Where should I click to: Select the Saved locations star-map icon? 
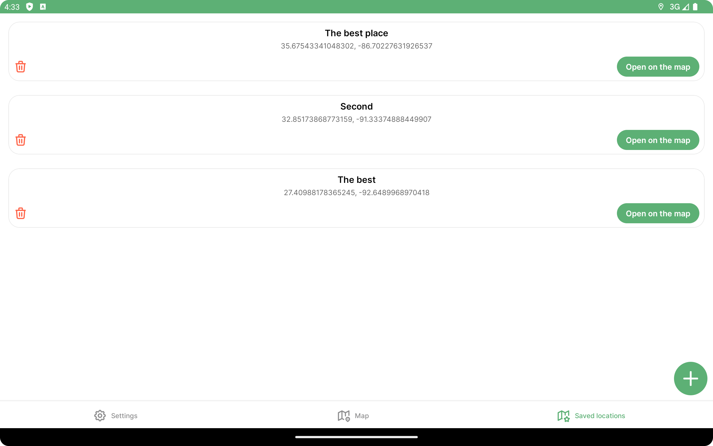563,416
